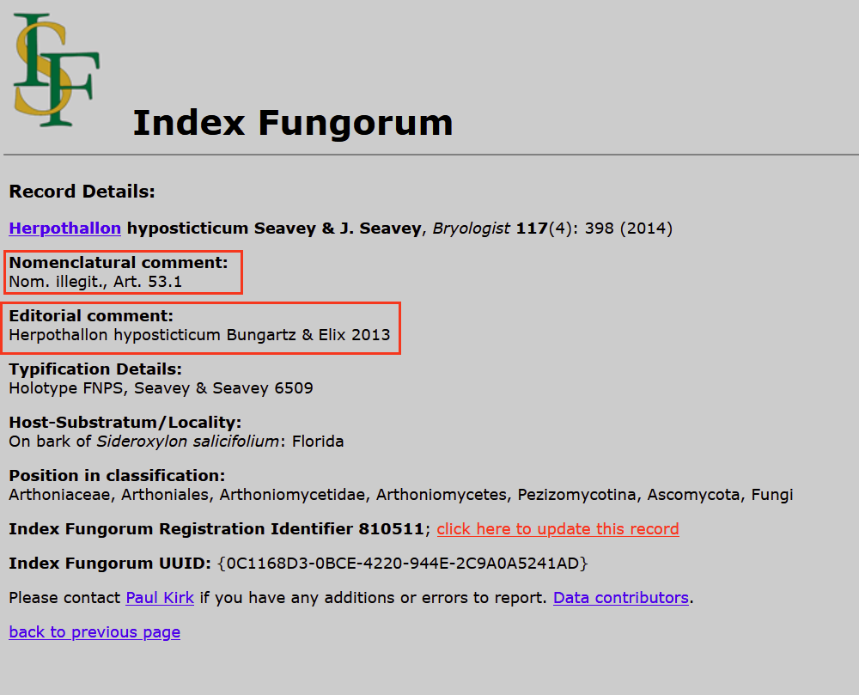Click the Index Fungorum page title

coord(292,123)
